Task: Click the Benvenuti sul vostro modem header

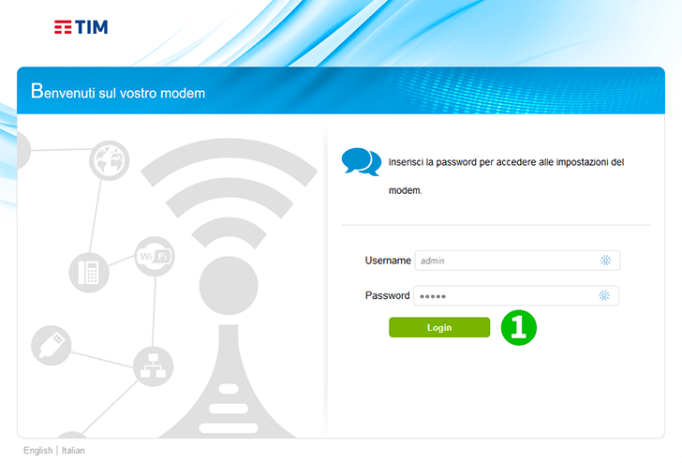Action: tap(118, 92)
